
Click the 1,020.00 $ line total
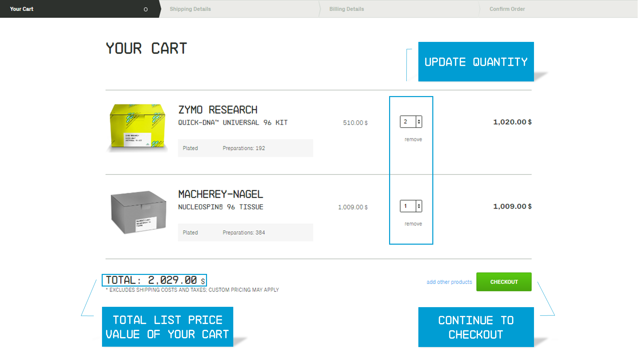512,122
